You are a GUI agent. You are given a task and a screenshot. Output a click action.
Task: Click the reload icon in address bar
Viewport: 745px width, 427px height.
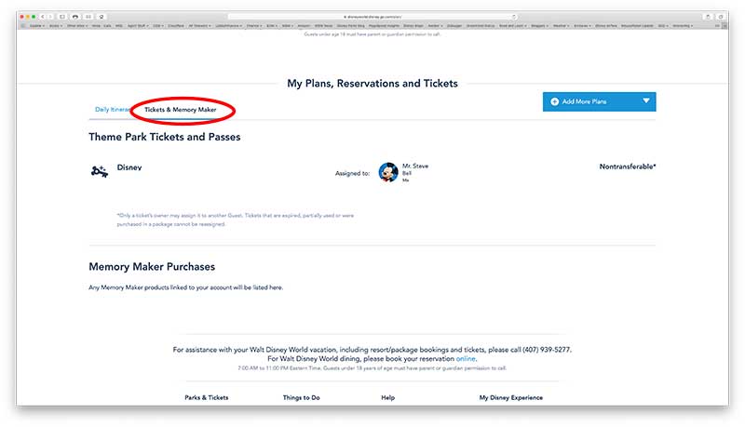click(x=513, y=17)
